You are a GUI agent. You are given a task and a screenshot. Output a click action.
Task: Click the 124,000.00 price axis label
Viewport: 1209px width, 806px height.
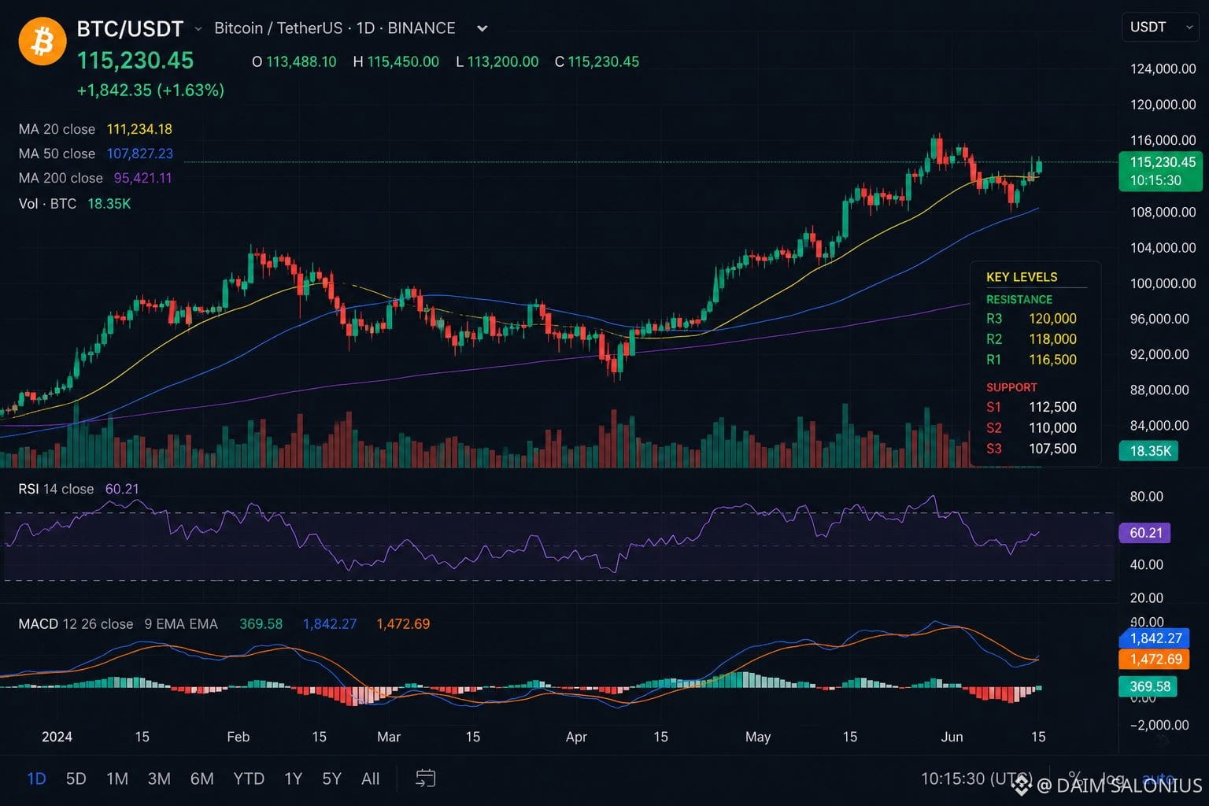pyautogui.click(x=1163, y=69)
